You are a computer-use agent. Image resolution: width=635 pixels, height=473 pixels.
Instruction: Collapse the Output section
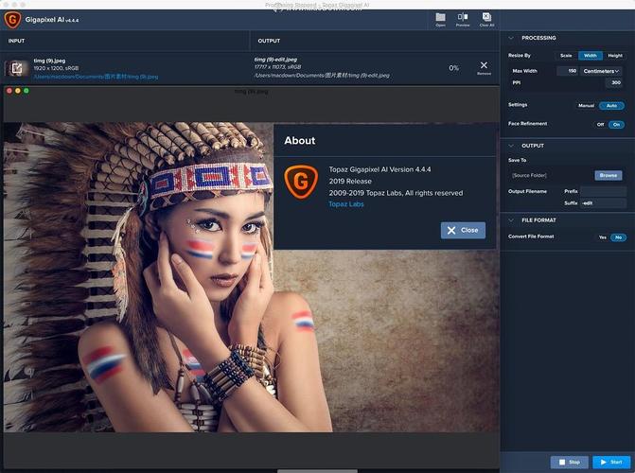click(512, 146)
